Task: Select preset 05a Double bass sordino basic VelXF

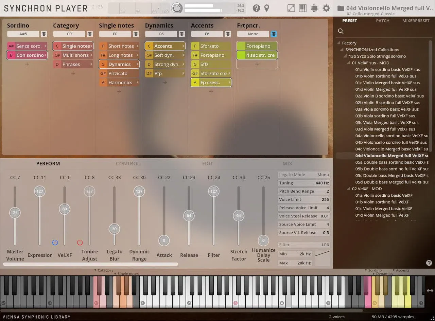Action: (392, 162)
